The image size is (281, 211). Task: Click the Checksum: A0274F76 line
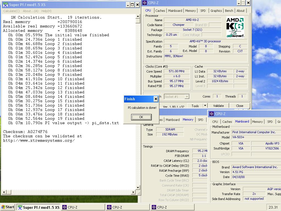[x=25, y=132]
